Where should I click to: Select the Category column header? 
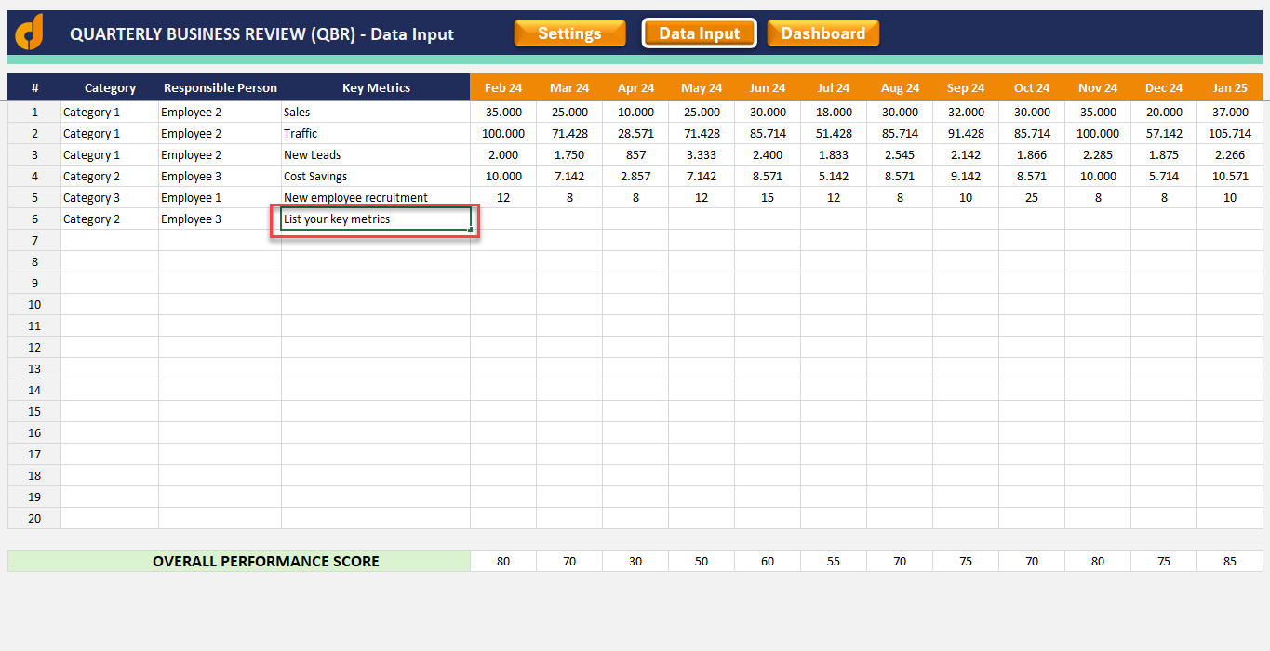(109, 87)
